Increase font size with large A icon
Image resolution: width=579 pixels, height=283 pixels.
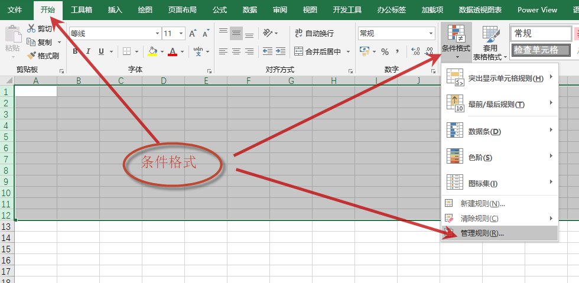click(193, 34)
